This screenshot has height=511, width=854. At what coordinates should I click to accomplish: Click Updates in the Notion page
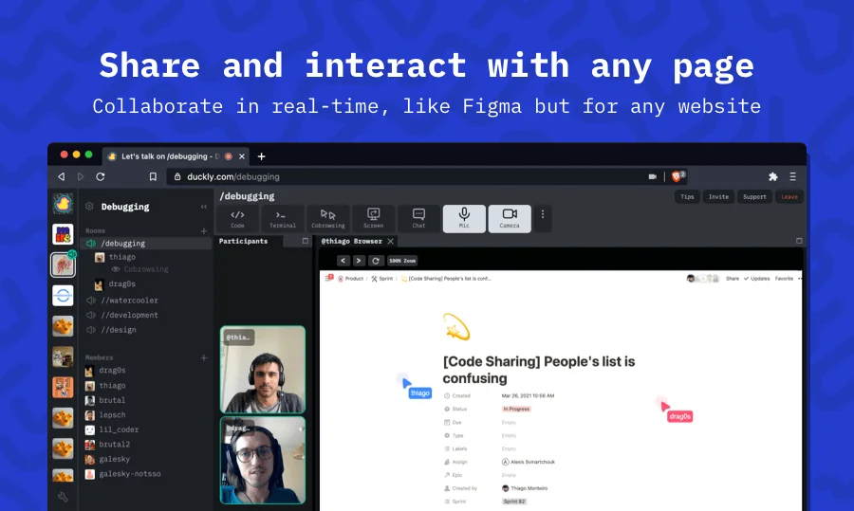756,279
